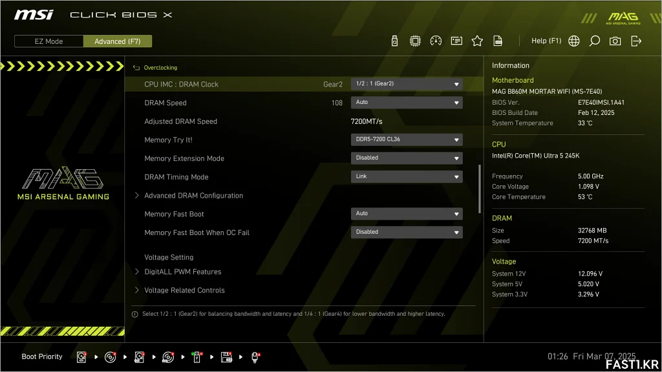This screenshot has width=662, height=372.
Task: Open the Memory Fast Boot Auto dropdown
Action: [x=407, y=214]
